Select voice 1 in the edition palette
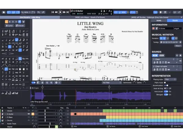This screenshot has width=183, height=137. [x=6, y=22]
